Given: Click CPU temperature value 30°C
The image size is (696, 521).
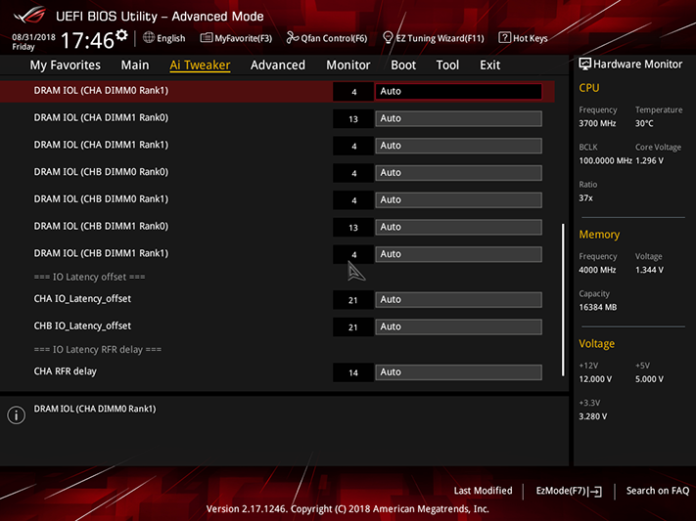Looking at the screenshot, I should click(644, 123).
